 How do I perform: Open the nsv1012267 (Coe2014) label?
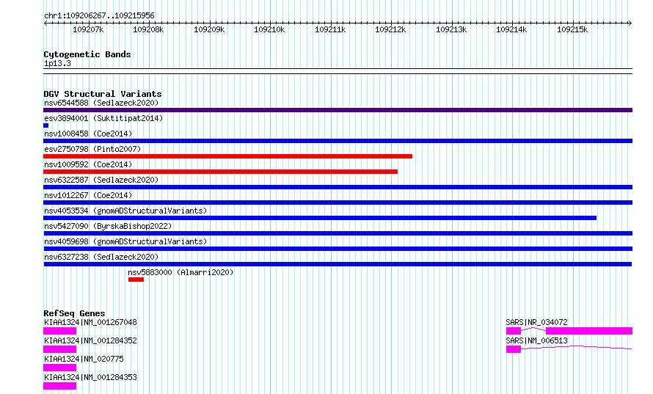(88, 195)
